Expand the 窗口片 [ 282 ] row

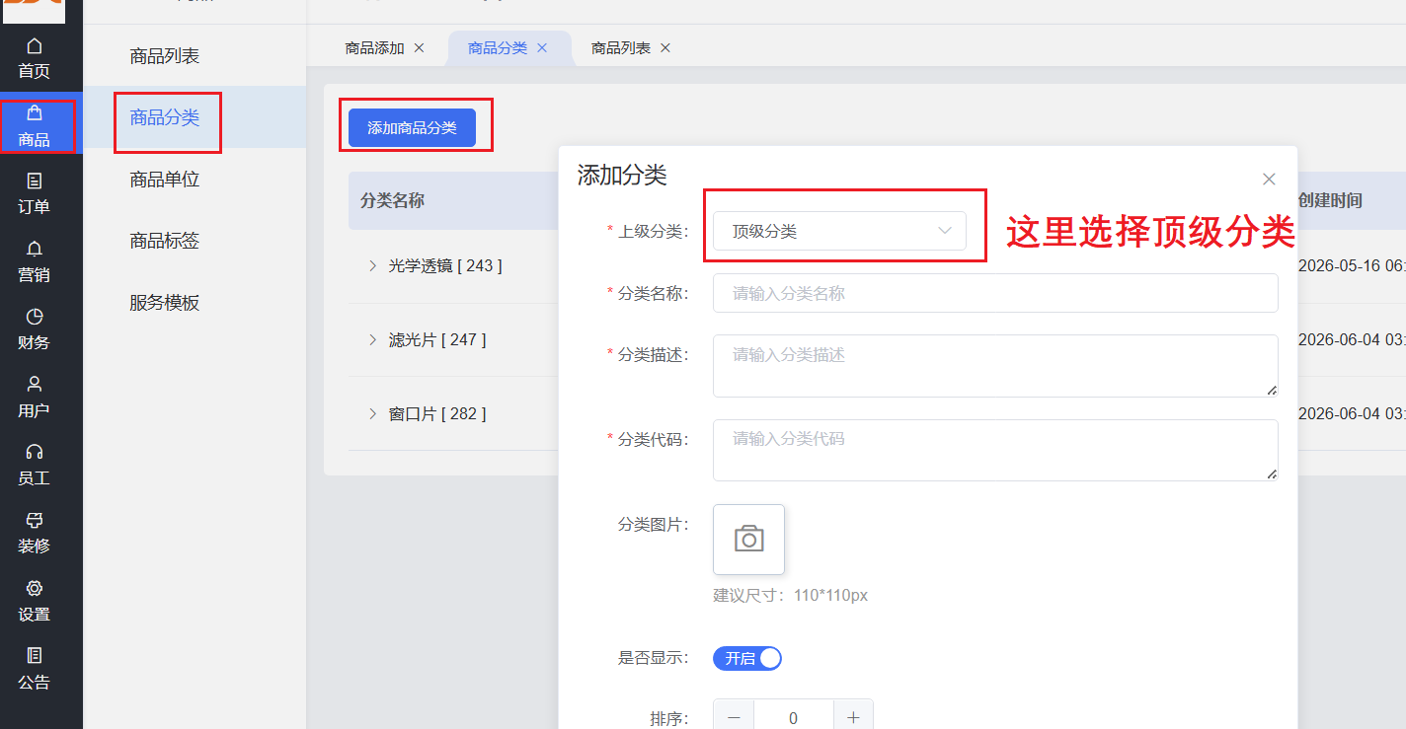(372, 413)
